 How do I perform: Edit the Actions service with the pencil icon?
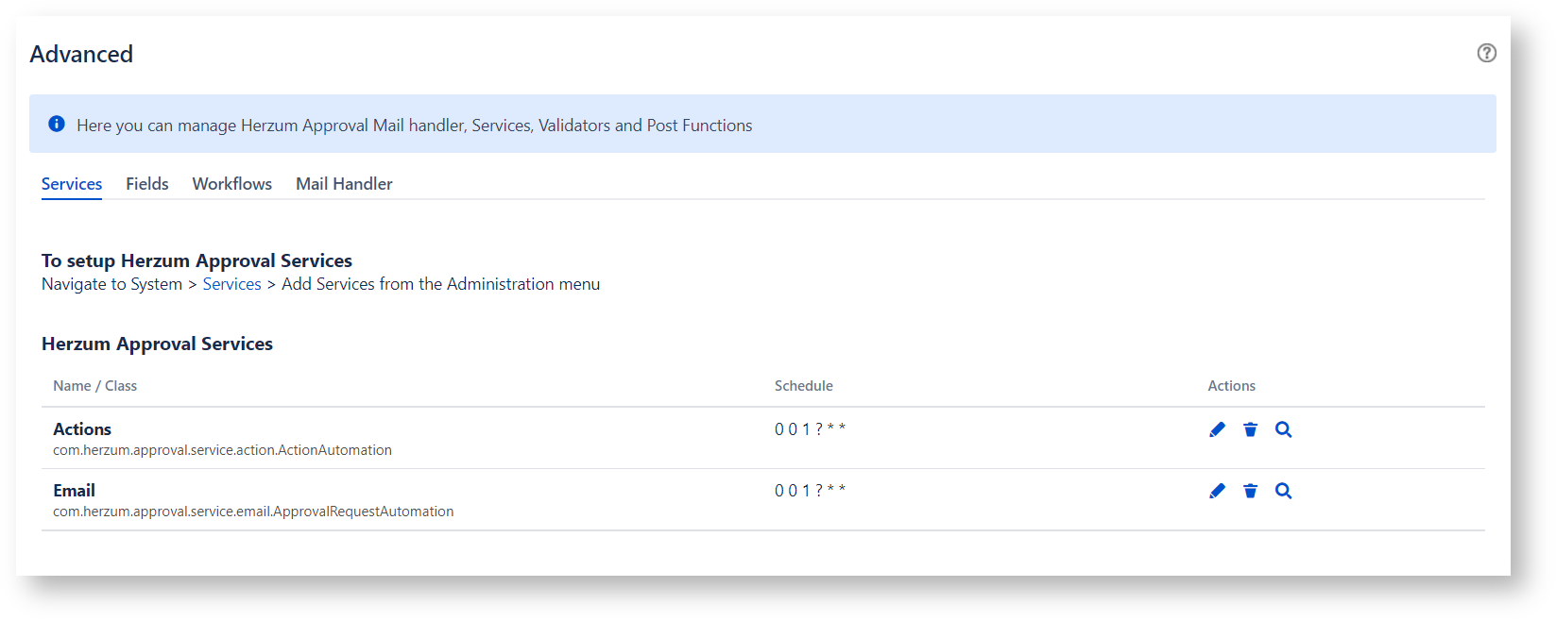click(1217, 429)
